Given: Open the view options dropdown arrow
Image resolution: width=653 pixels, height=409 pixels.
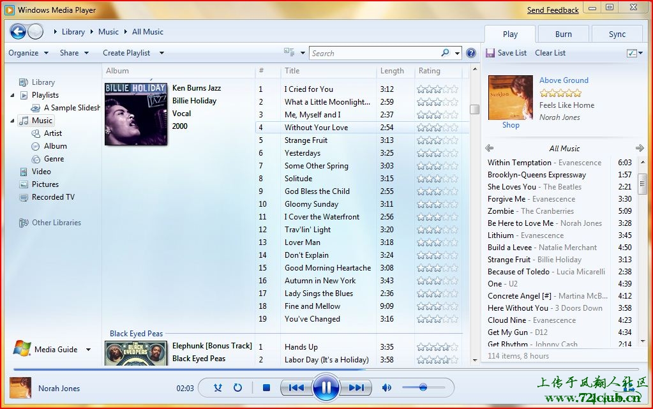Looking at the screenshot, I should [x=303, y=53].
